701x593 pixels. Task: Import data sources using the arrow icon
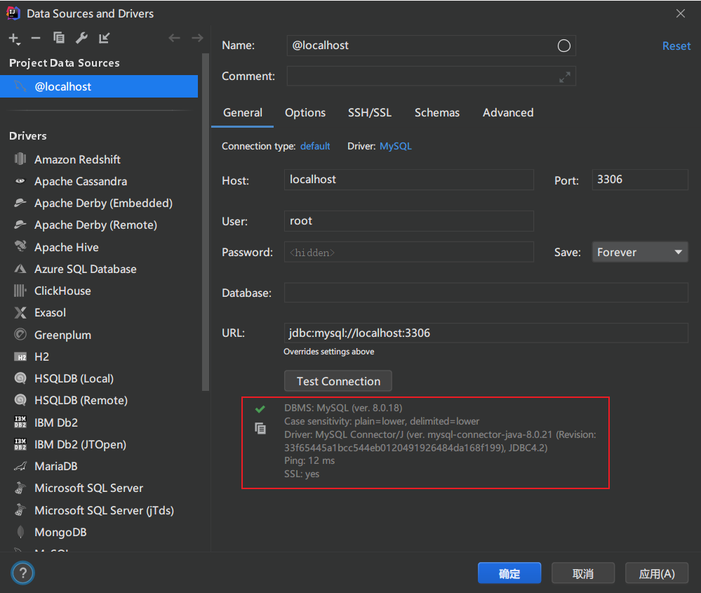click(103, 39)
